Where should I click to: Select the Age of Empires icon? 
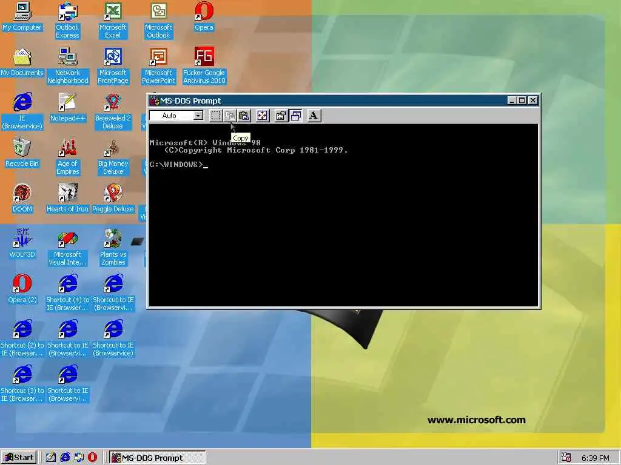click(68, 157)
